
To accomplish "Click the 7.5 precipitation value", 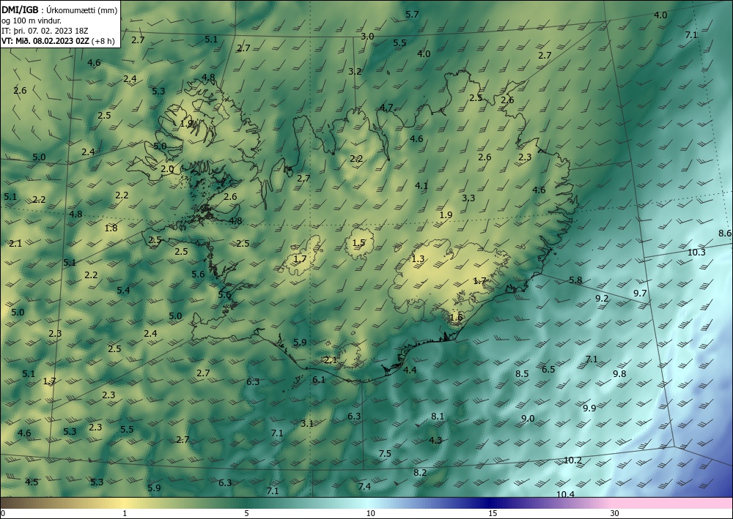I will pyautogui.click(x=385, y=454).
